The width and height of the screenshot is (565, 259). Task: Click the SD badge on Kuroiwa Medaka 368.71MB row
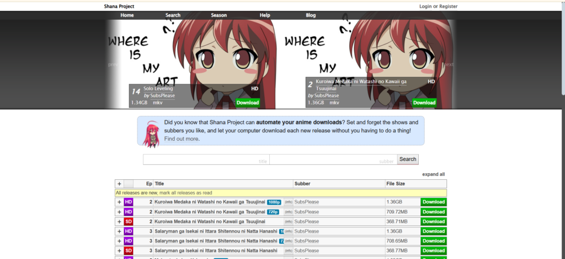click(x=129, y=221)
